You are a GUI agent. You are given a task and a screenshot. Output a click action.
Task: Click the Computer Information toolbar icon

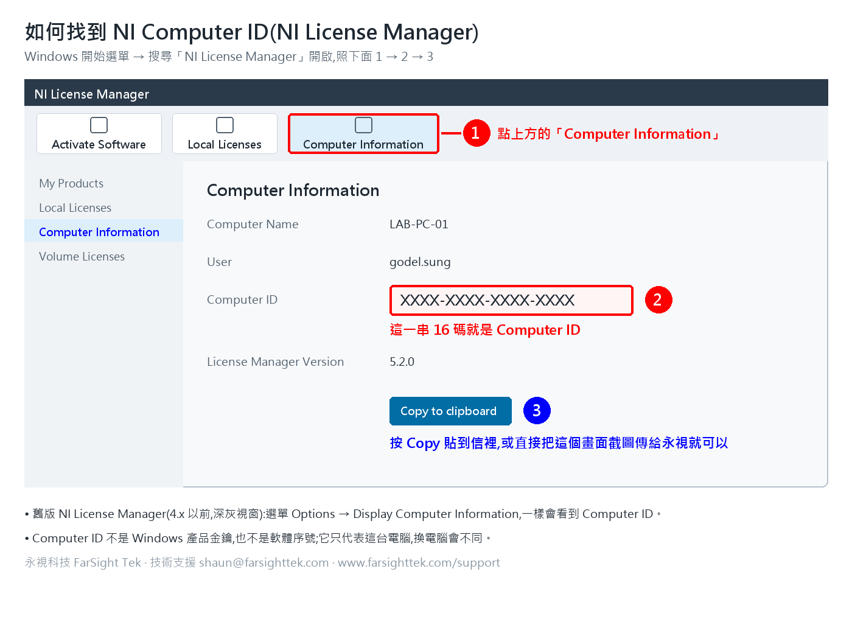pyautogui.click(x=363, y=125)
